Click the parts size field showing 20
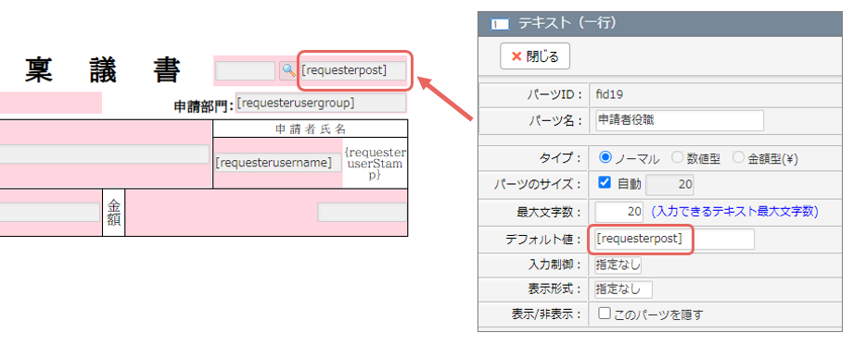Image resolution: width=853 pixels, height=345 pixels. point(669,184)
